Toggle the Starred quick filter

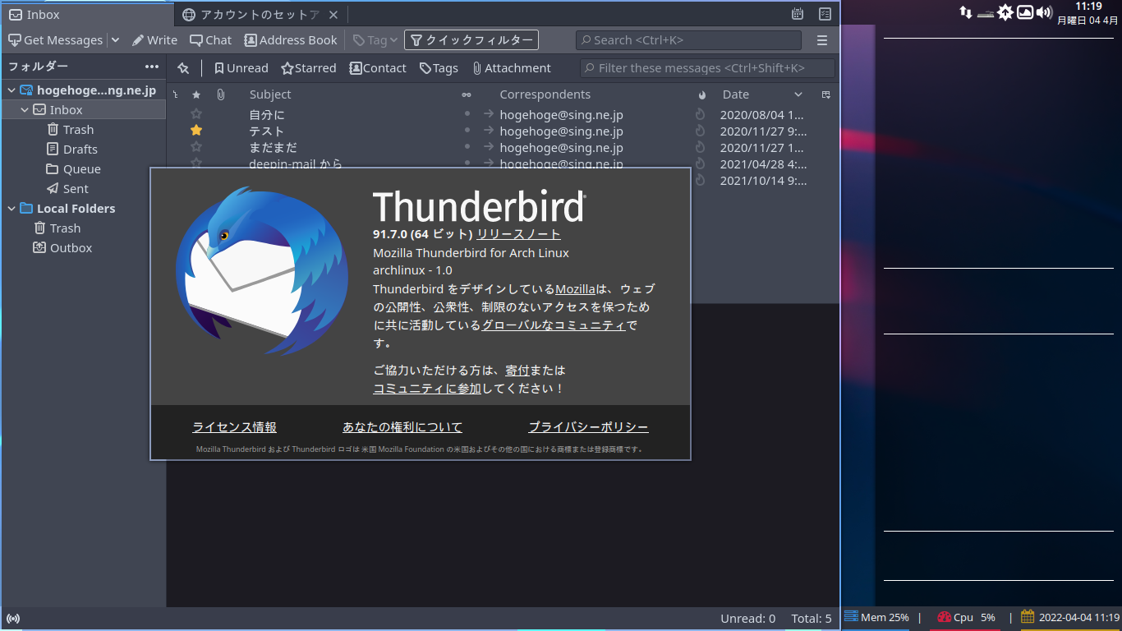pos(309,68)
